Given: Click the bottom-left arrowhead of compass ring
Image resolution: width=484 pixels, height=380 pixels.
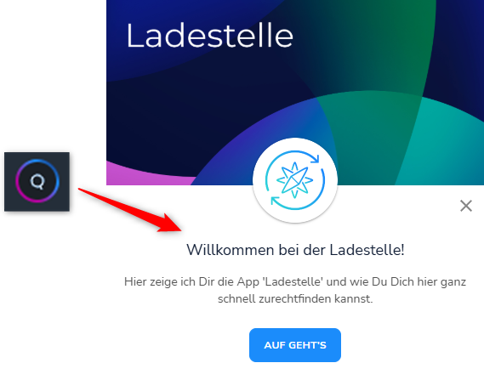Looking at the screenshot, I should pyautogui.click(x=275, y=201).
